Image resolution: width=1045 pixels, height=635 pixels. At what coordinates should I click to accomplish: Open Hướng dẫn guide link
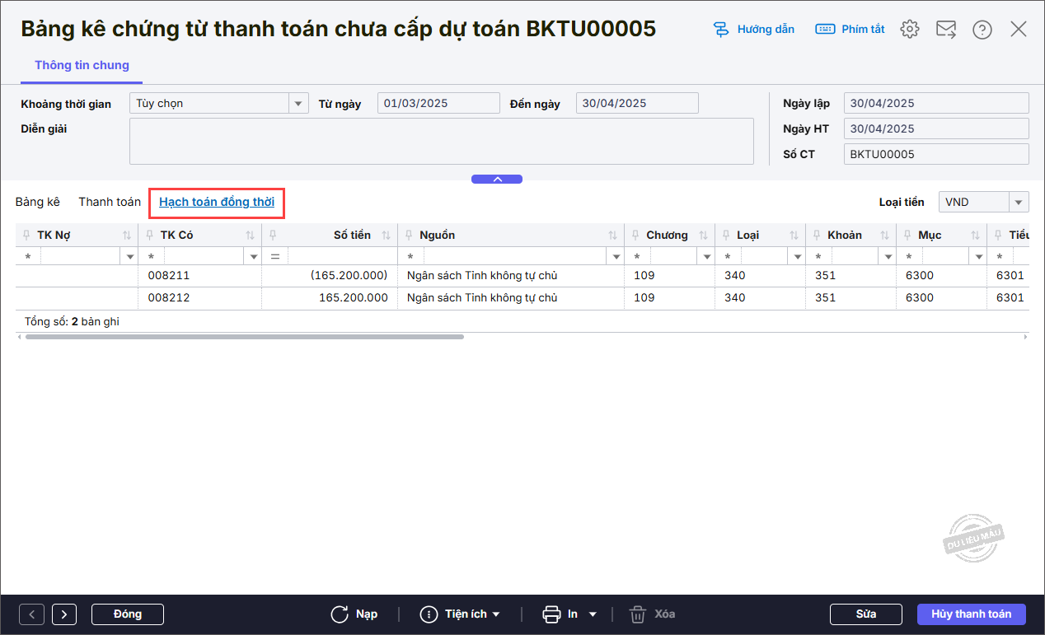(x=754, y=30)
